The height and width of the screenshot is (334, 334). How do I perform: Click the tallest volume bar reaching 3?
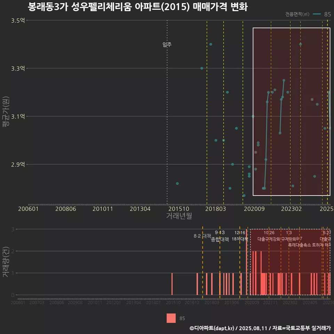[x=247, y=262]
